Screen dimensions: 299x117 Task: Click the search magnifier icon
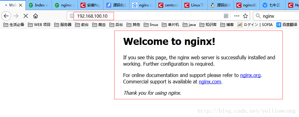[258, 16]
